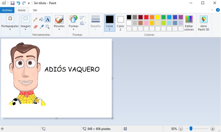Pick the lime green color swatch

point(164,23)
